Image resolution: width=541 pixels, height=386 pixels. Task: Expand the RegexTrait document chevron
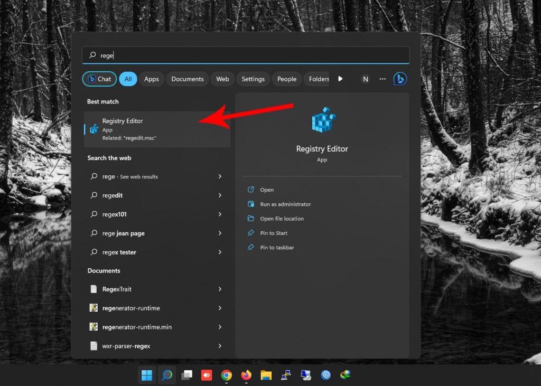(220, 289)
